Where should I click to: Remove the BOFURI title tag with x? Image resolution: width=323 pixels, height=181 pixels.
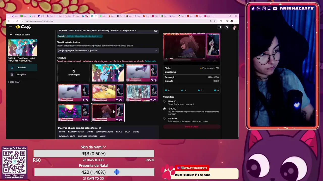tap(136, 31)
